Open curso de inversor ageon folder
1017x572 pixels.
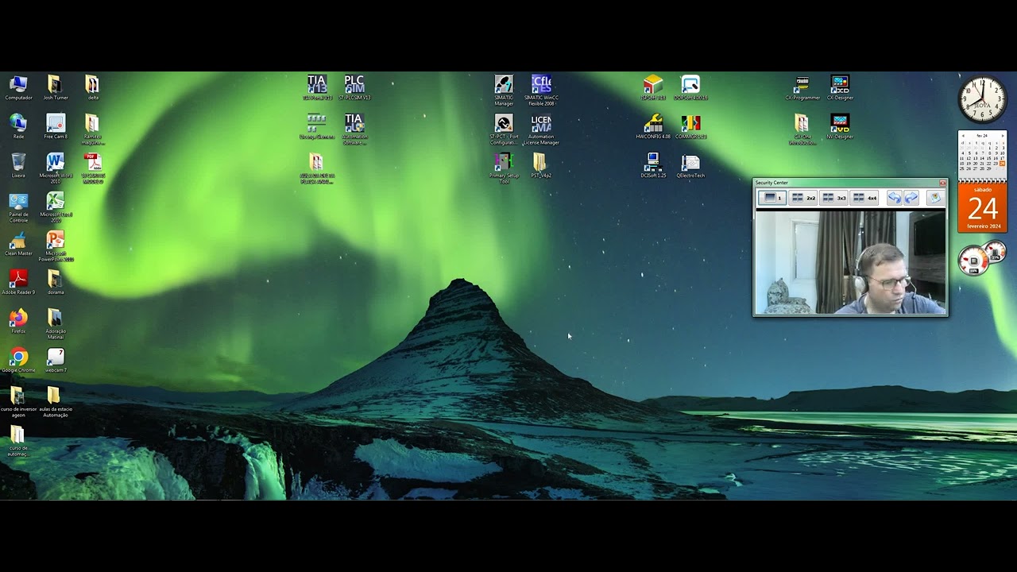(x=18, y=401)
